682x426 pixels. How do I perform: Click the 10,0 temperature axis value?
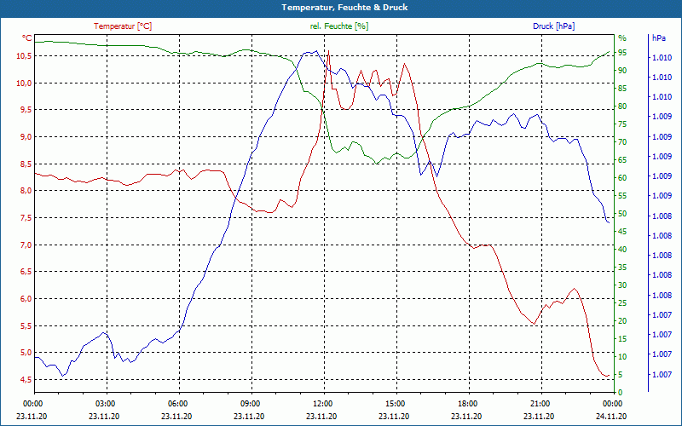pos(24,83)
